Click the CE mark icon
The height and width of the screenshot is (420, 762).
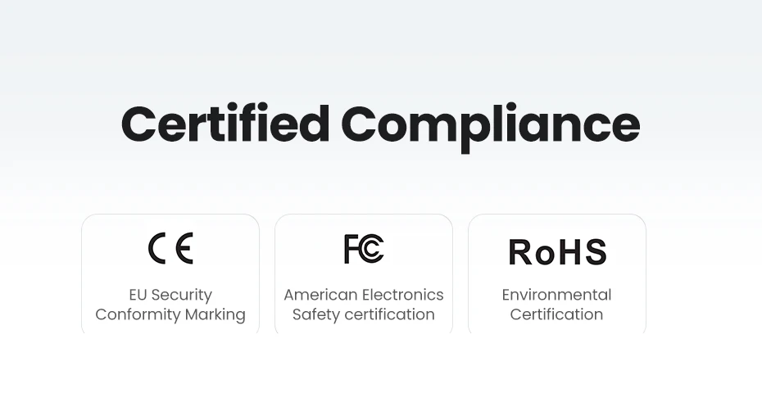point(170,248)
